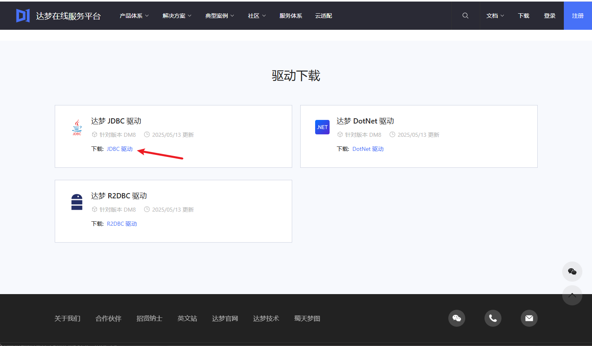Click 2025/05/13 更新 in the DotNet card
Screen dimensions: 592x346
pyautogui.click(x=418, y=135)
